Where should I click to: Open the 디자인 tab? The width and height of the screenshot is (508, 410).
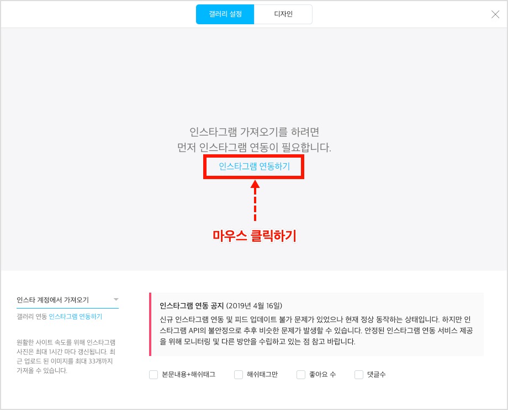pyautogui.click(x=283, y=14)
